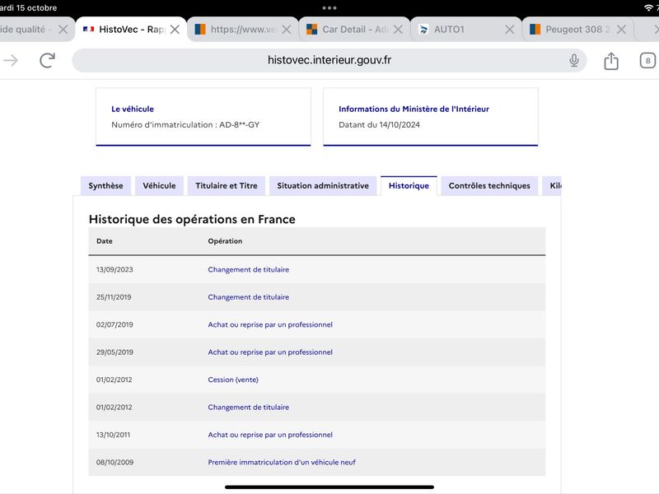Tap the 'Opération' column header
The width and height of the screenshot is (659, 494).
225,241
